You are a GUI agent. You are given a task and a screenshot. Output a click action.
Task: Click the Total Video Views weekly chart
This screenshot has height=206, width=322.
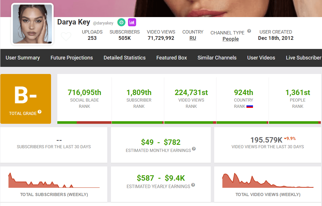[268, 180]
